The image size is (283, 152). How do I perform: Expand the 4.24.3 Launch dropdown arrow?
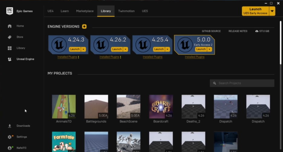tap(83, 49)
